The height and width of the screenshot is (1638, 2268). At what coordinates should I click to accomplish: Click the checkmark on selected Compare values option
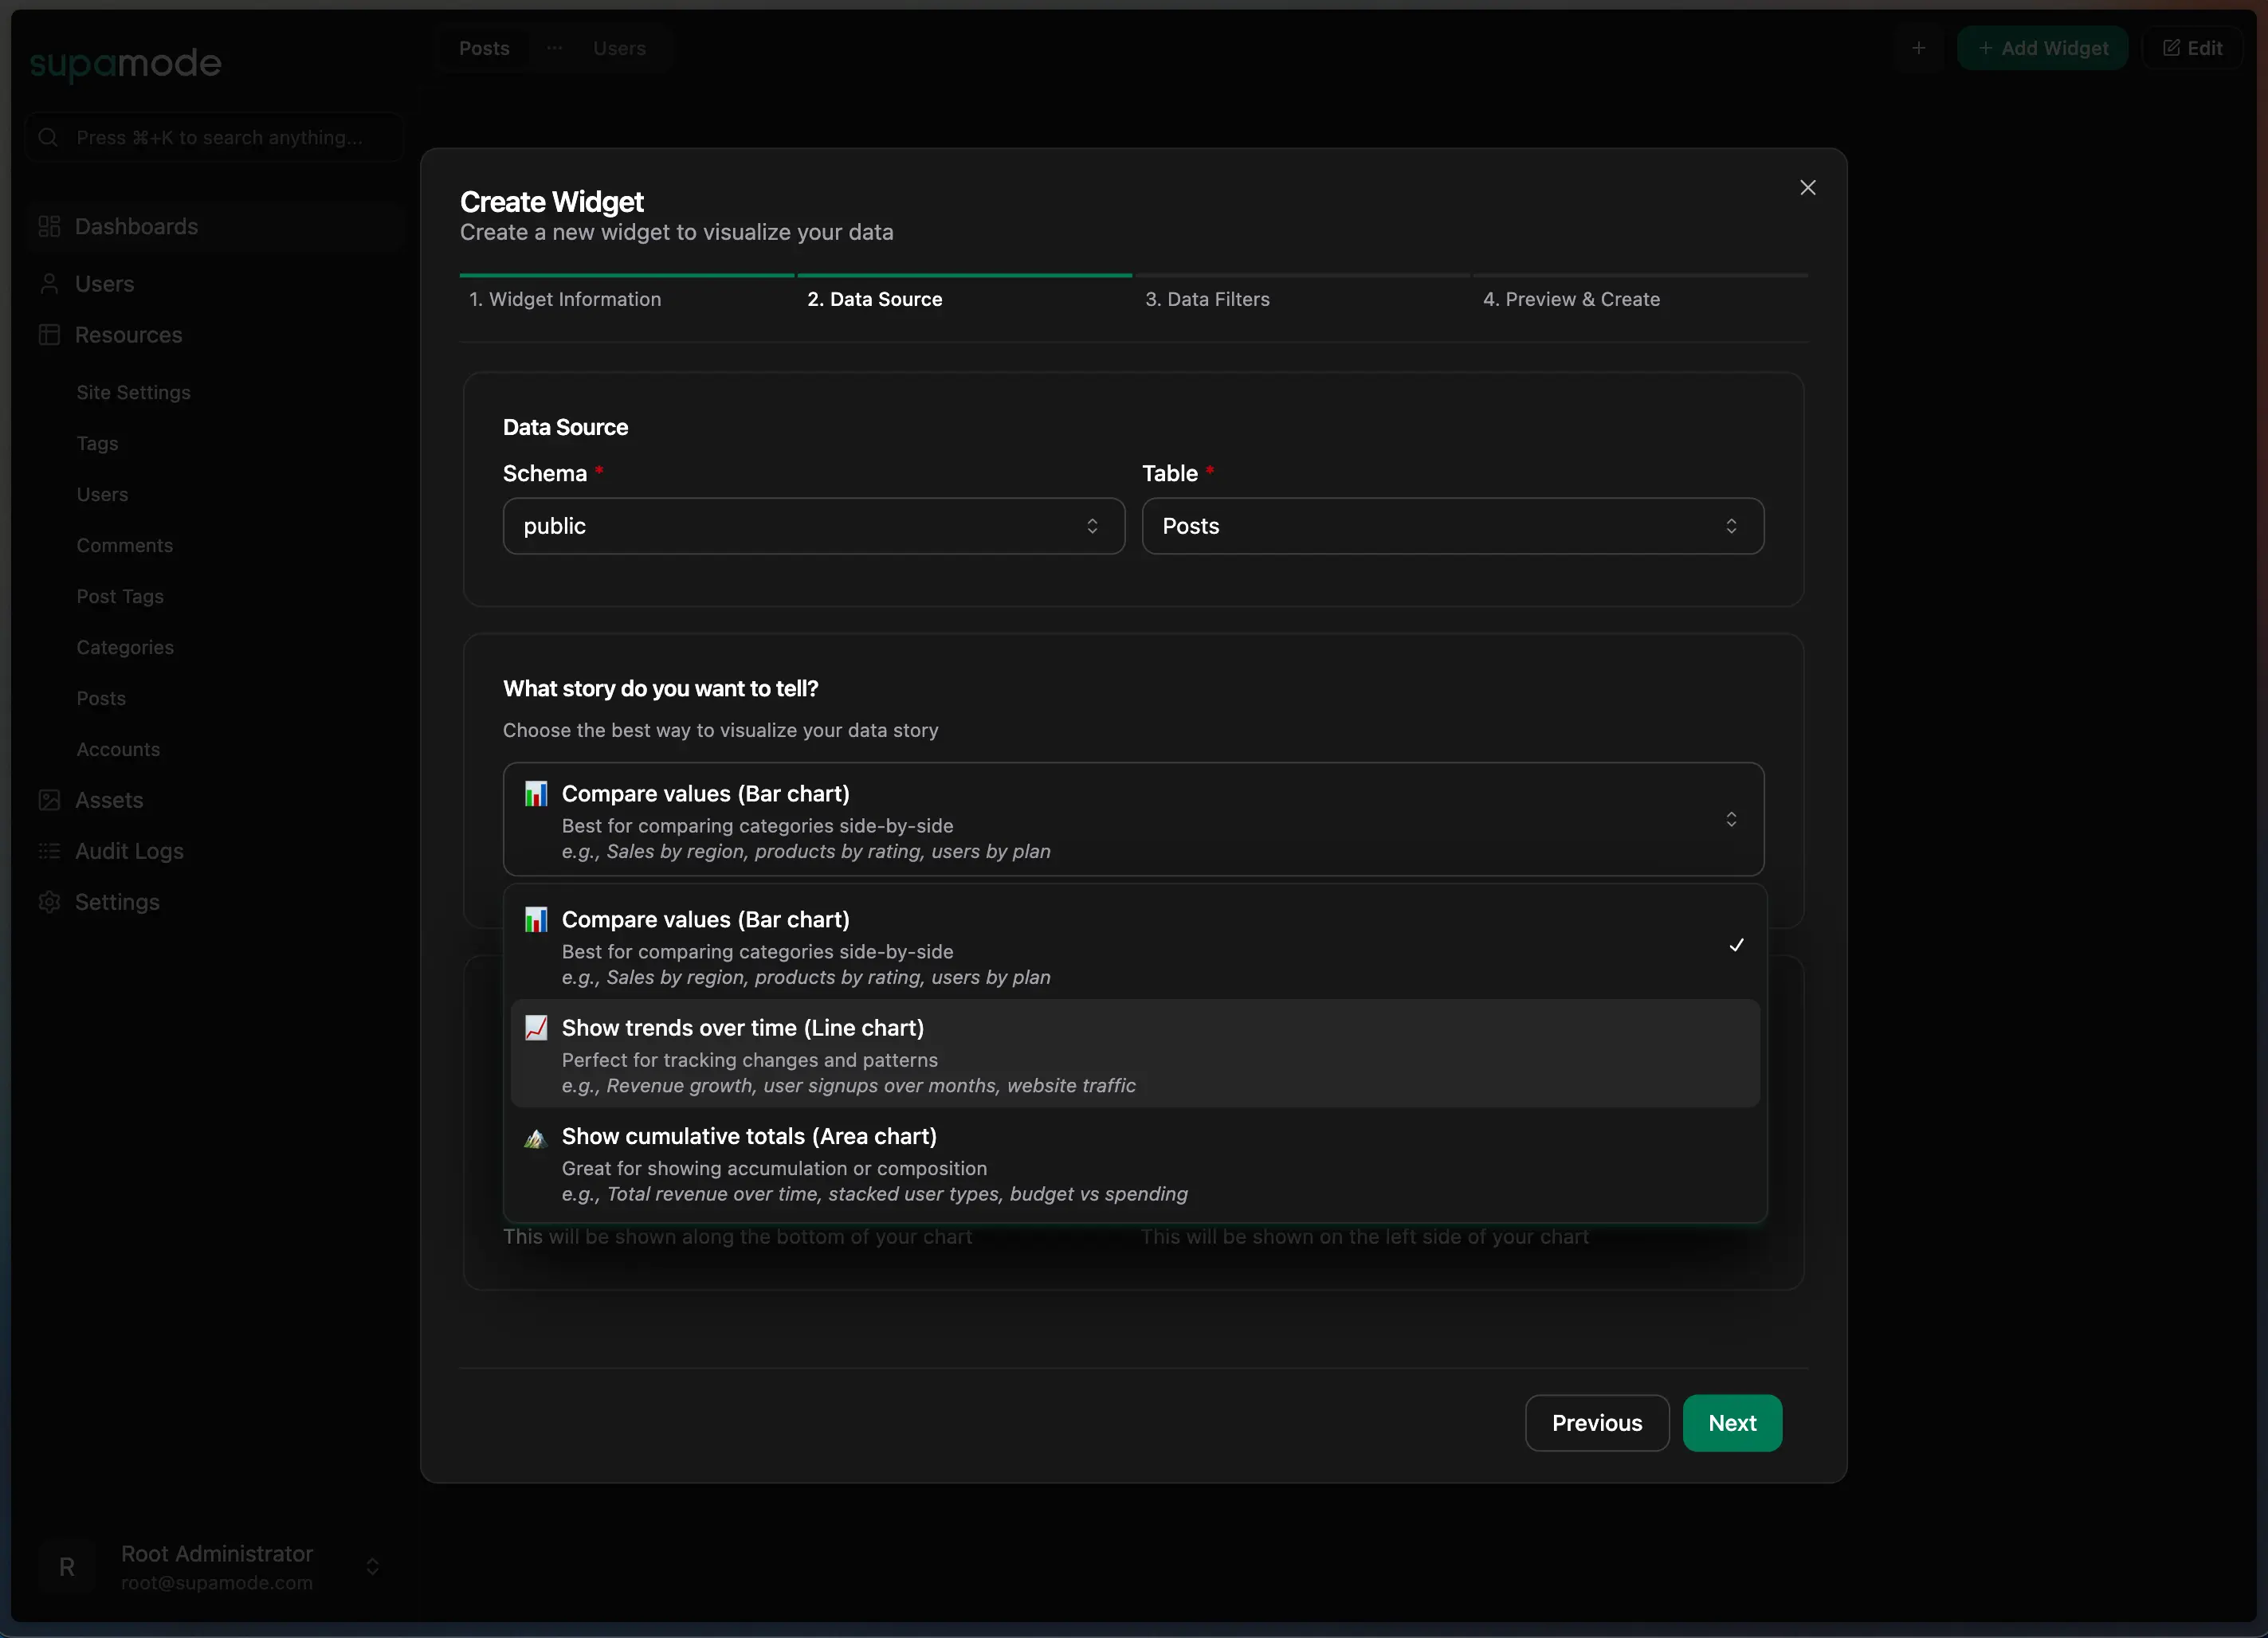point(1736,945)
